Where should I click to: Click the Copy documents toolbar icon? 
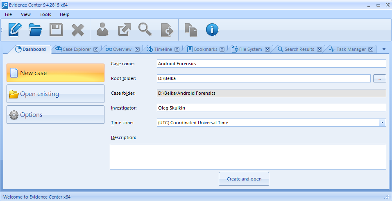pos(191,30)
